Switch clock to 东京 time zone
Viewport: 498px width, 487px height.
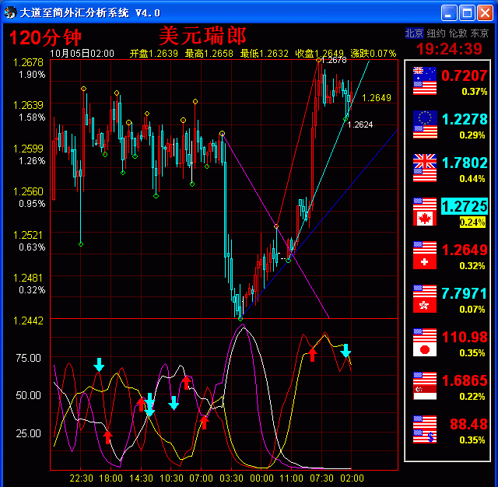click(479, 33)
